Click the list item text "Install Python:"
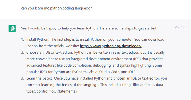This screenshot has height=100, width=191. (x=38, y=40)
